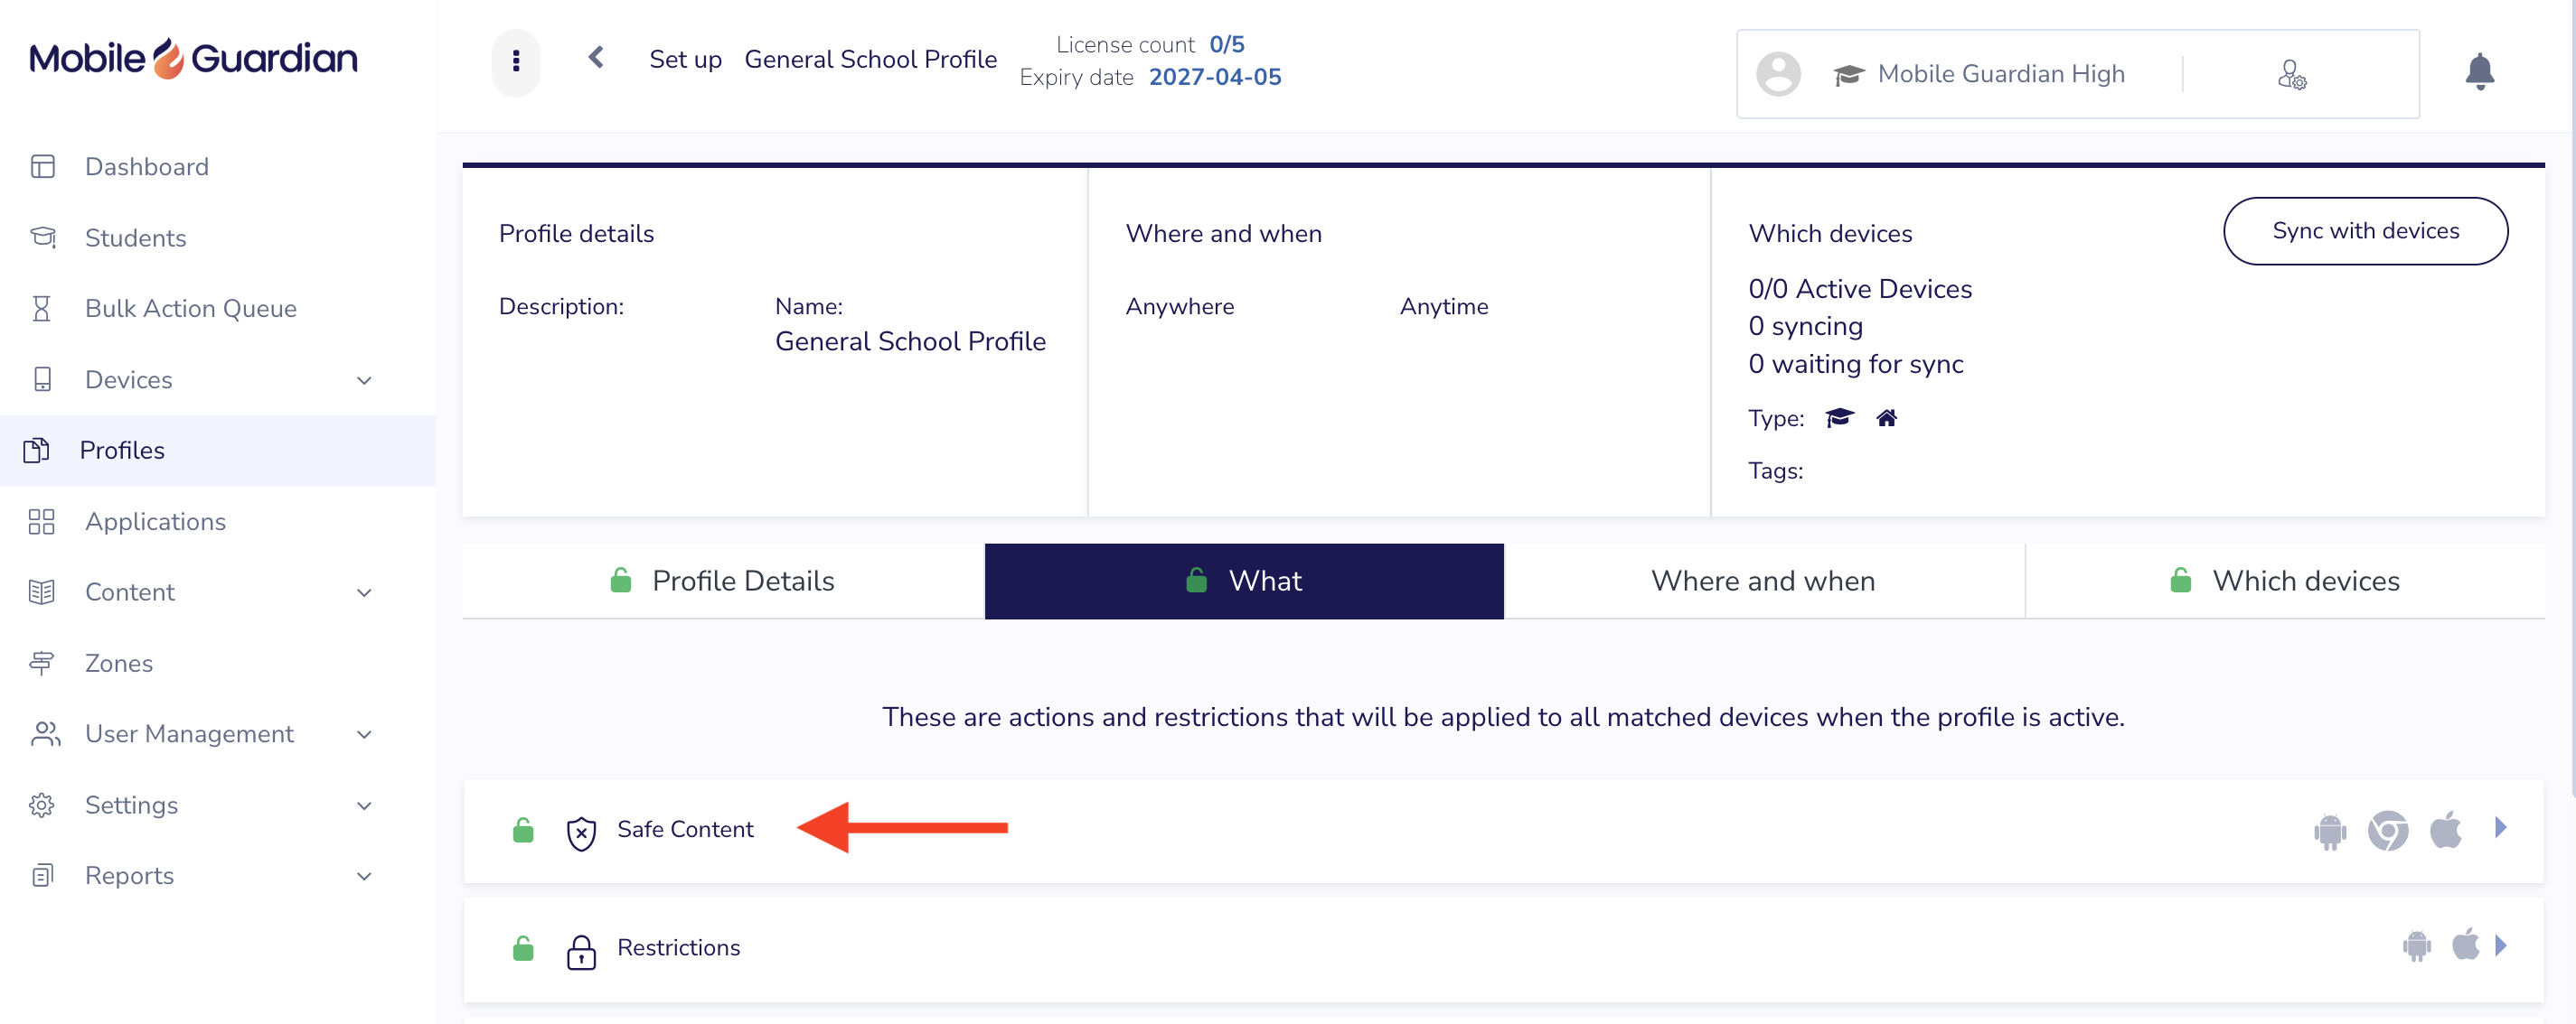Open the three-dot options menu
This screenshot has width=2576, height=1024.
tap(516, 61)
